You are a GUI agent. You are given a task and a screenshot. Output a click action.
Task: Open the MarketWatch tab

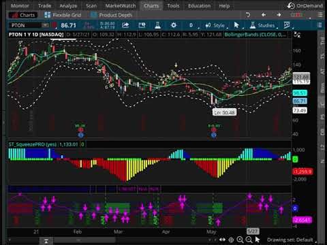point(121,5)
